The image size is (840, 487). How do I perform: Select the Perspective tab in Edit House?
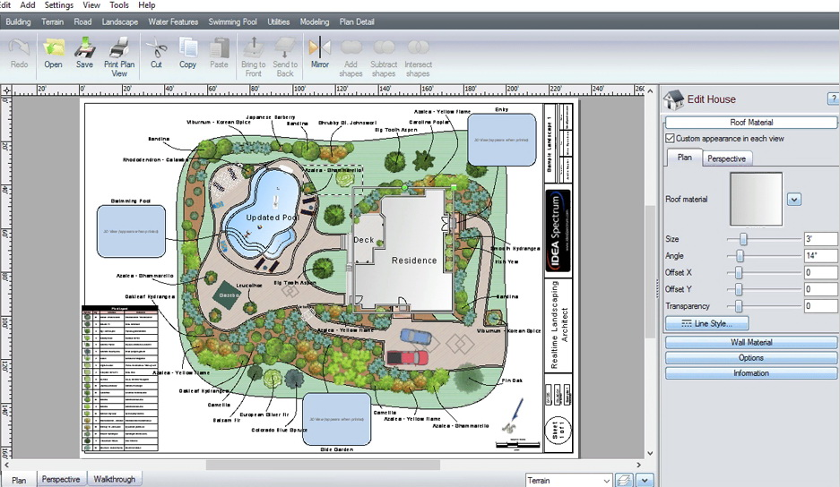tap(726, 158)
